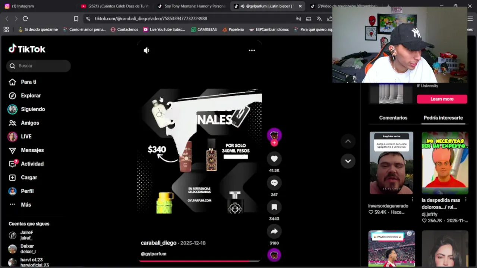This screenshot has width=477, height=268.
Task: Expand the Más menu
Action: click(20, 205)
